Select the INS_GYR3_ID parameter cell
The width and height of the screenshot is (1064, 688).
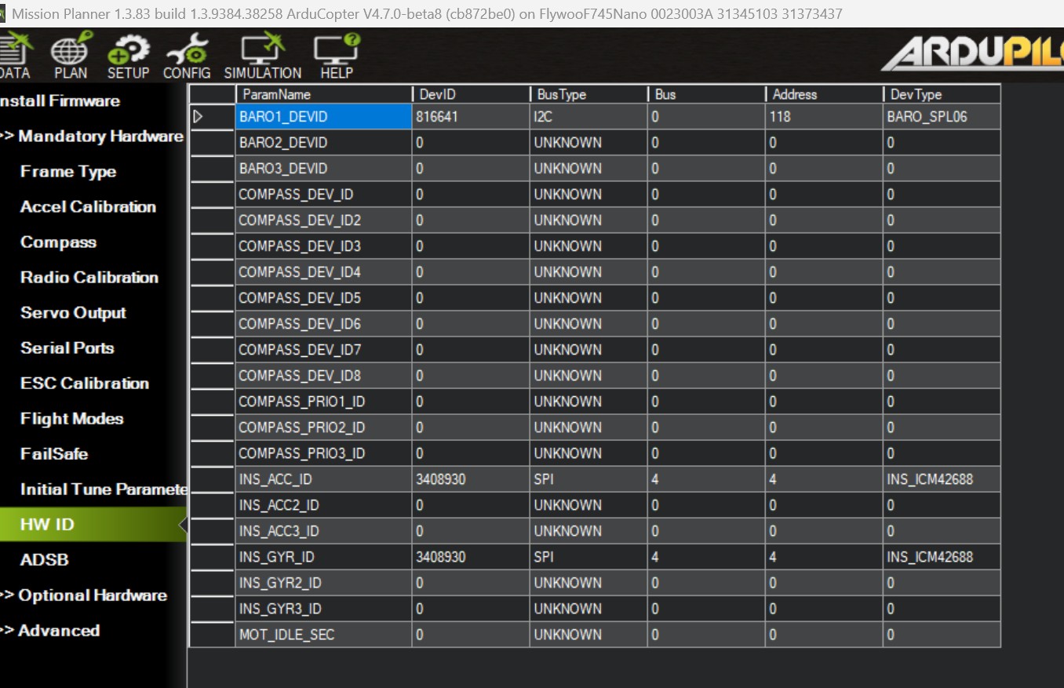point(324,609)
